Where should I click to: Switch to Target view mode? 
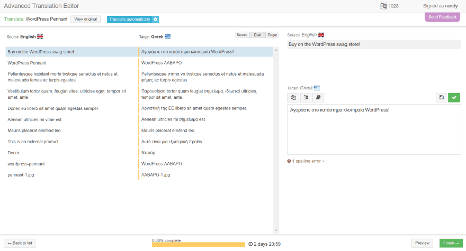coord(272,35)
